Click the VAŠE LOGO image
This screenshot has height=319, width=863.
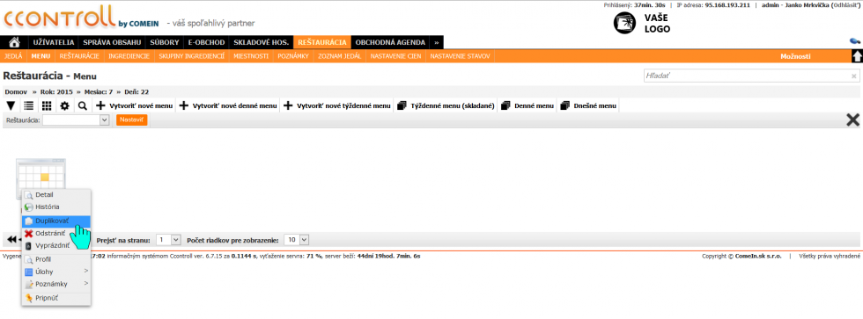point(642,23)
